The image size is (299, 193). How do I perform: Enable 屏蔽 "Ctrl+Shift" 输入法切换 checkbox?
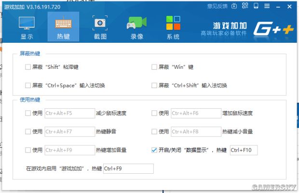tap(154, 85)
